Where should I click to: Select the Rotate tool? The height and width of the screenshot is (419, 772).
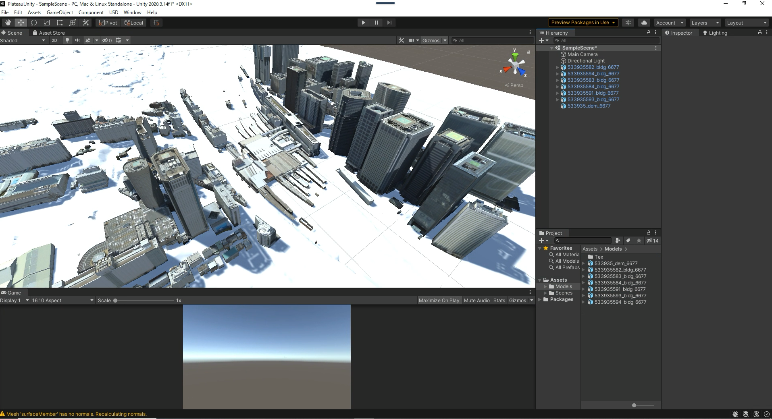tap(34, 23)
